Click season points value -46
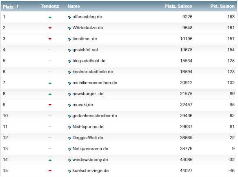This screenshot has width=238, height=177. [x=231, y=170]
